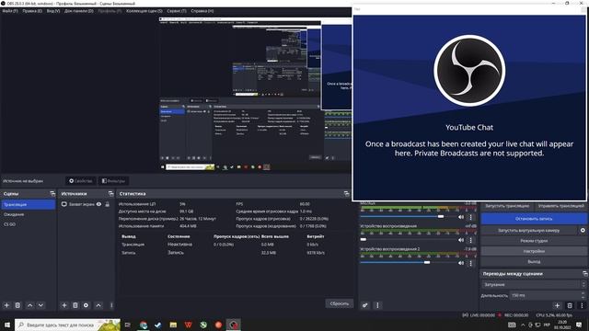
Task: Move selected source up
Action: pyautogui.click(x=98, y=305)
